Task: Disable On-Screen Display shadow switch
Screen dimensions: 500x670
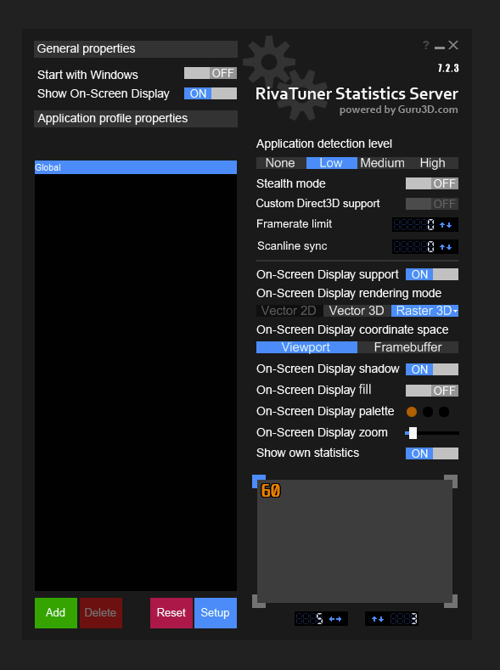Action: coord(432,369)
